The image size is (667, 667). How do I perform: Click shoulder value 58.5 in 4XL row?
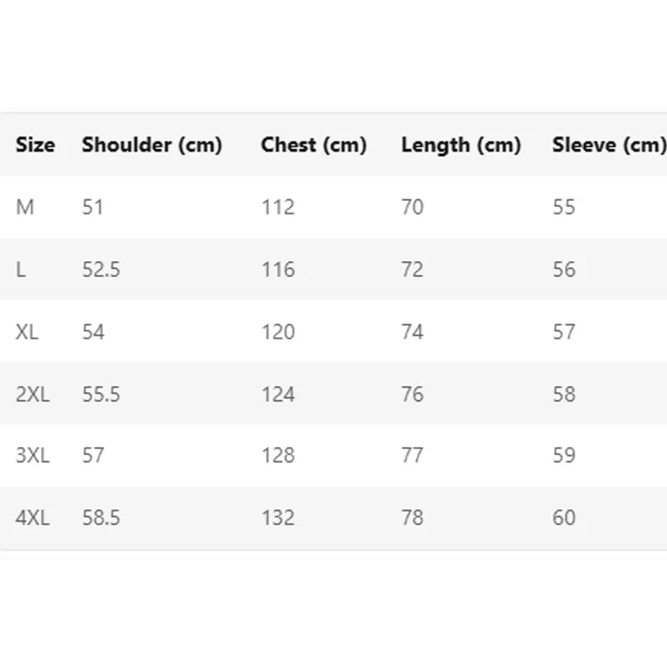[101, 518]
